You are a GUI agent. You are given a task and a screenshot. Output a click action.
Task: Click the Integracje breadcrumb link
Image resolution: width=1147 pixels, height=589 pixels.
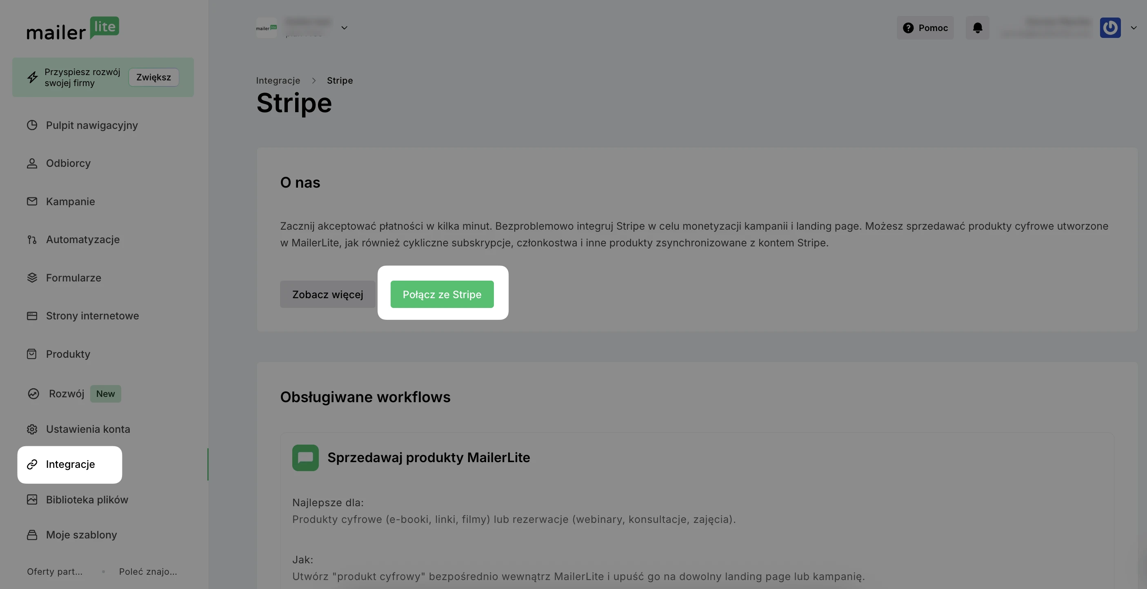pyautogui.click(x=278, y=80)
